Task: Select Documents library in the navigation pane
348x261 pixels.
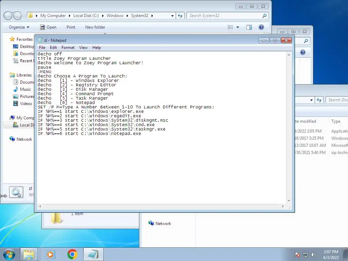Action: coord(23,82)
